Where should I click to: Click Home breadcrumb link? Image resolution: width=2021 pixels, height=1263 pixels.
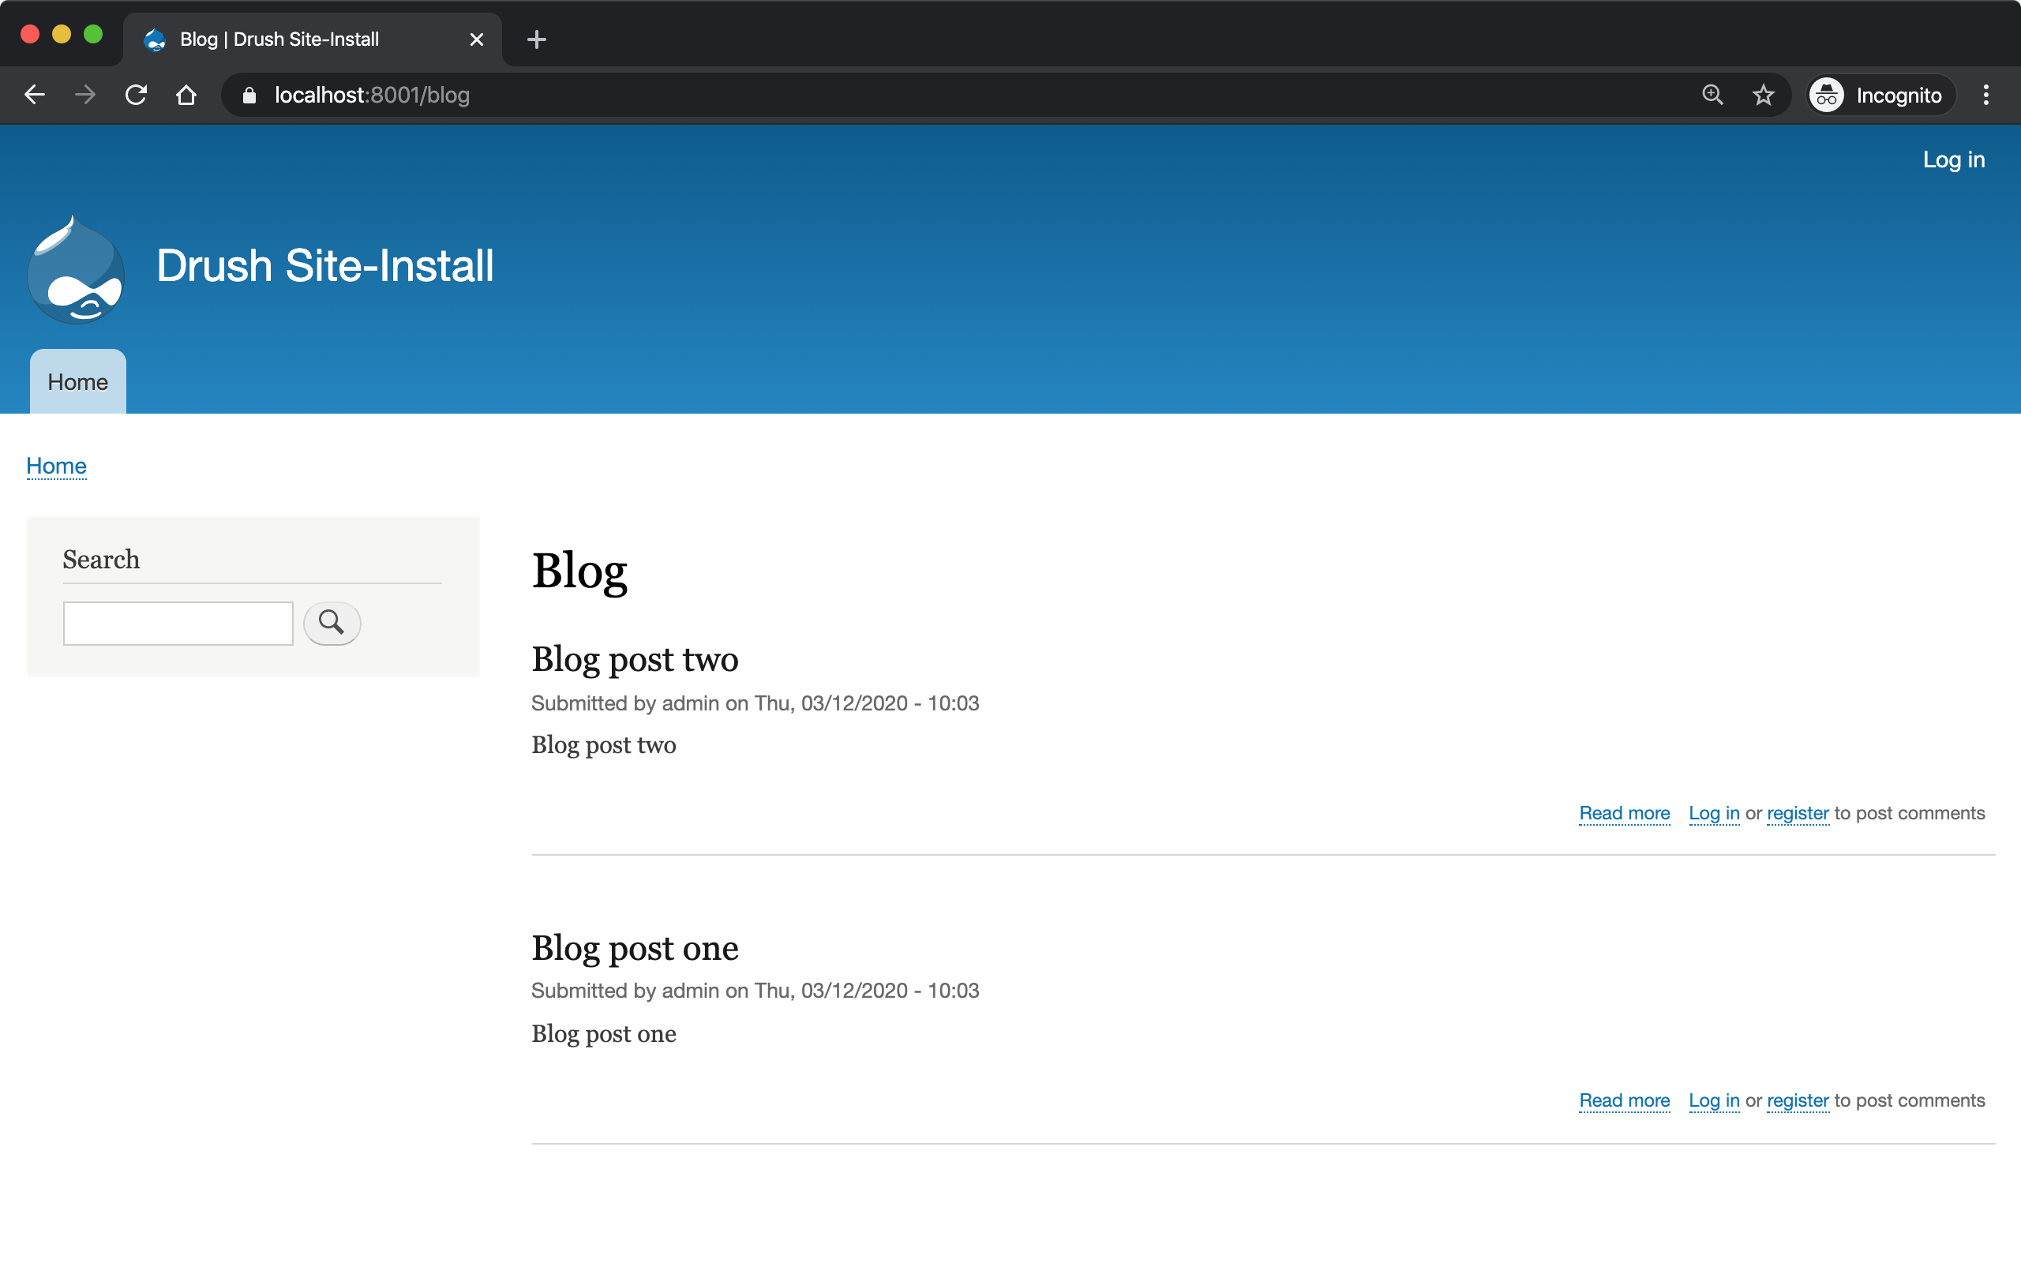(56, 466)
